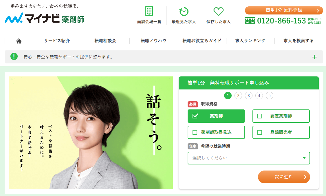326x196 pixels.
Task: Click the free-dial phone icon
Action: tap(250, 21)
